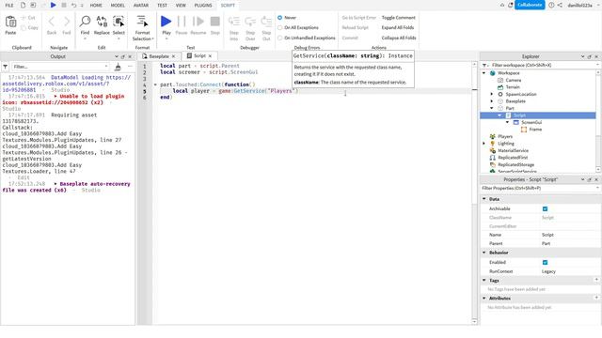Click the quick-access Undo arrow

(73, 5)
